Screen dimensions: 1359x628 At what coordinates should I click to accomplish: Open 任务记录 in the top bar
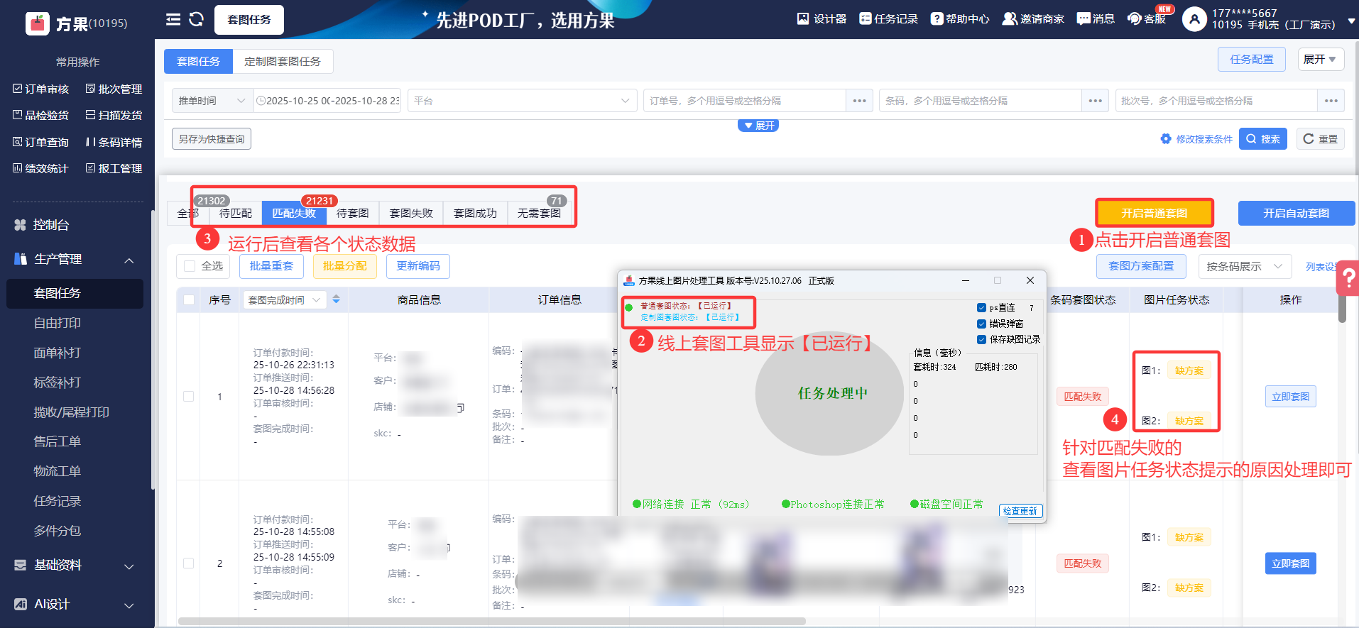pos(888,19)
